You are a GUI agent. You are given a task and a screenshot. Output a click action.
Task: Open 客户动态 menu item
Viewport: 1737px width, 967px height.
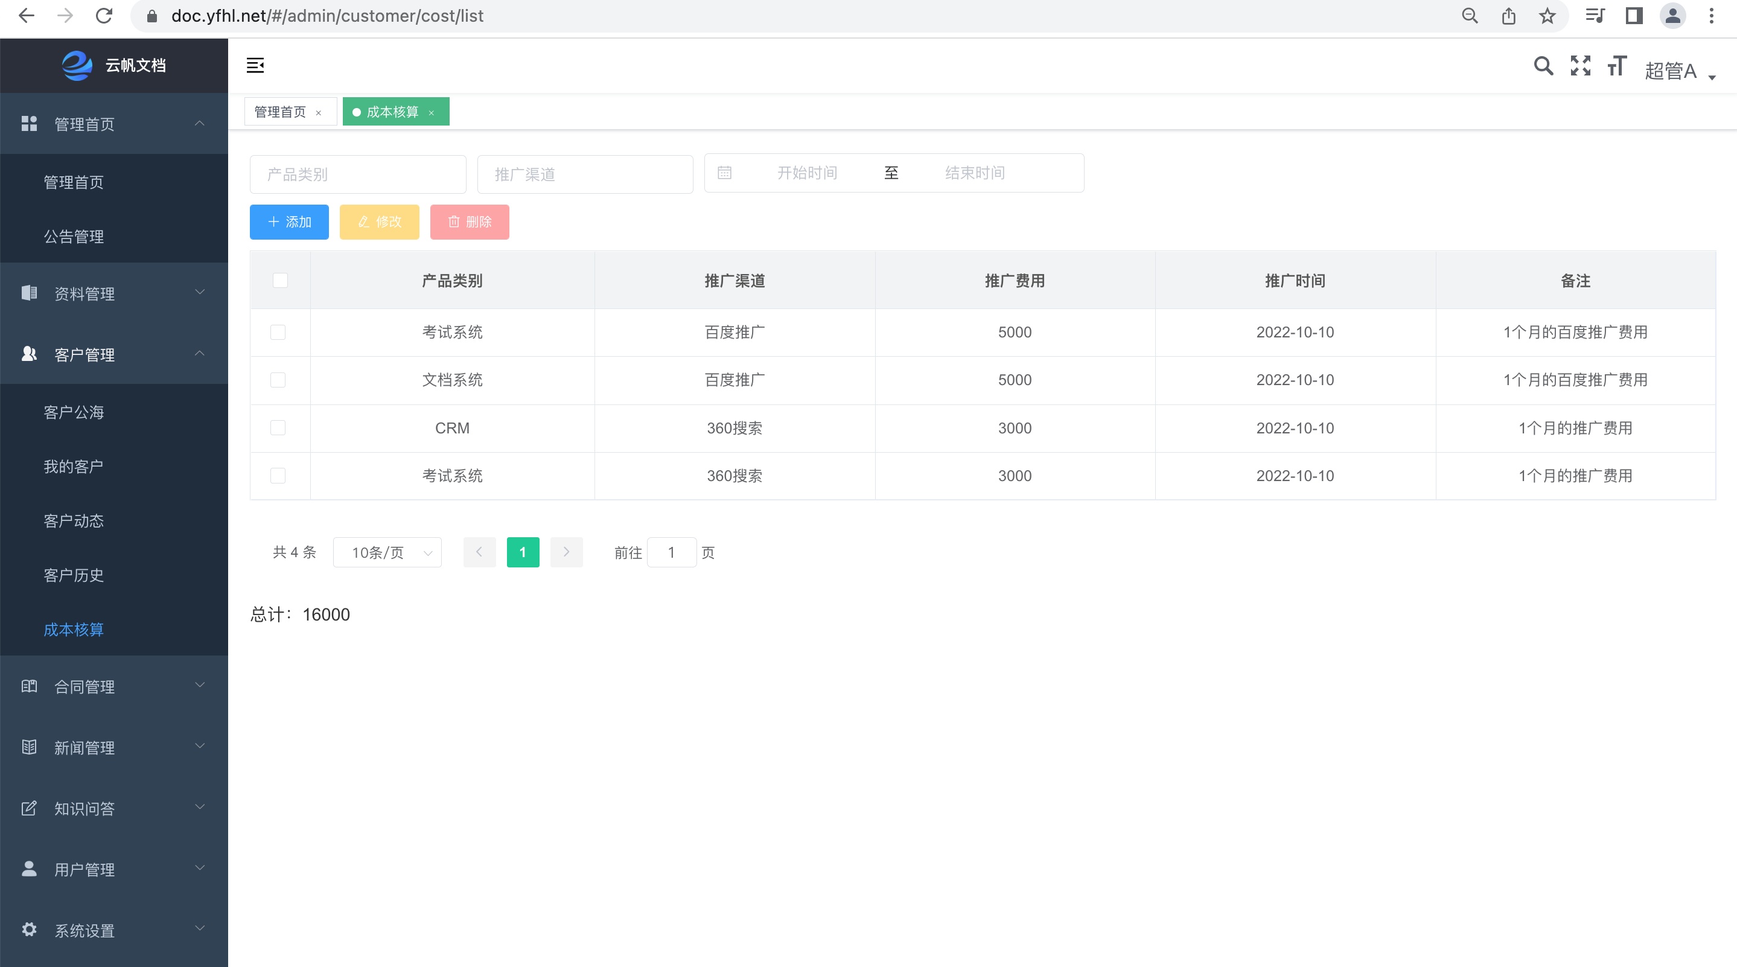point(114,520)
